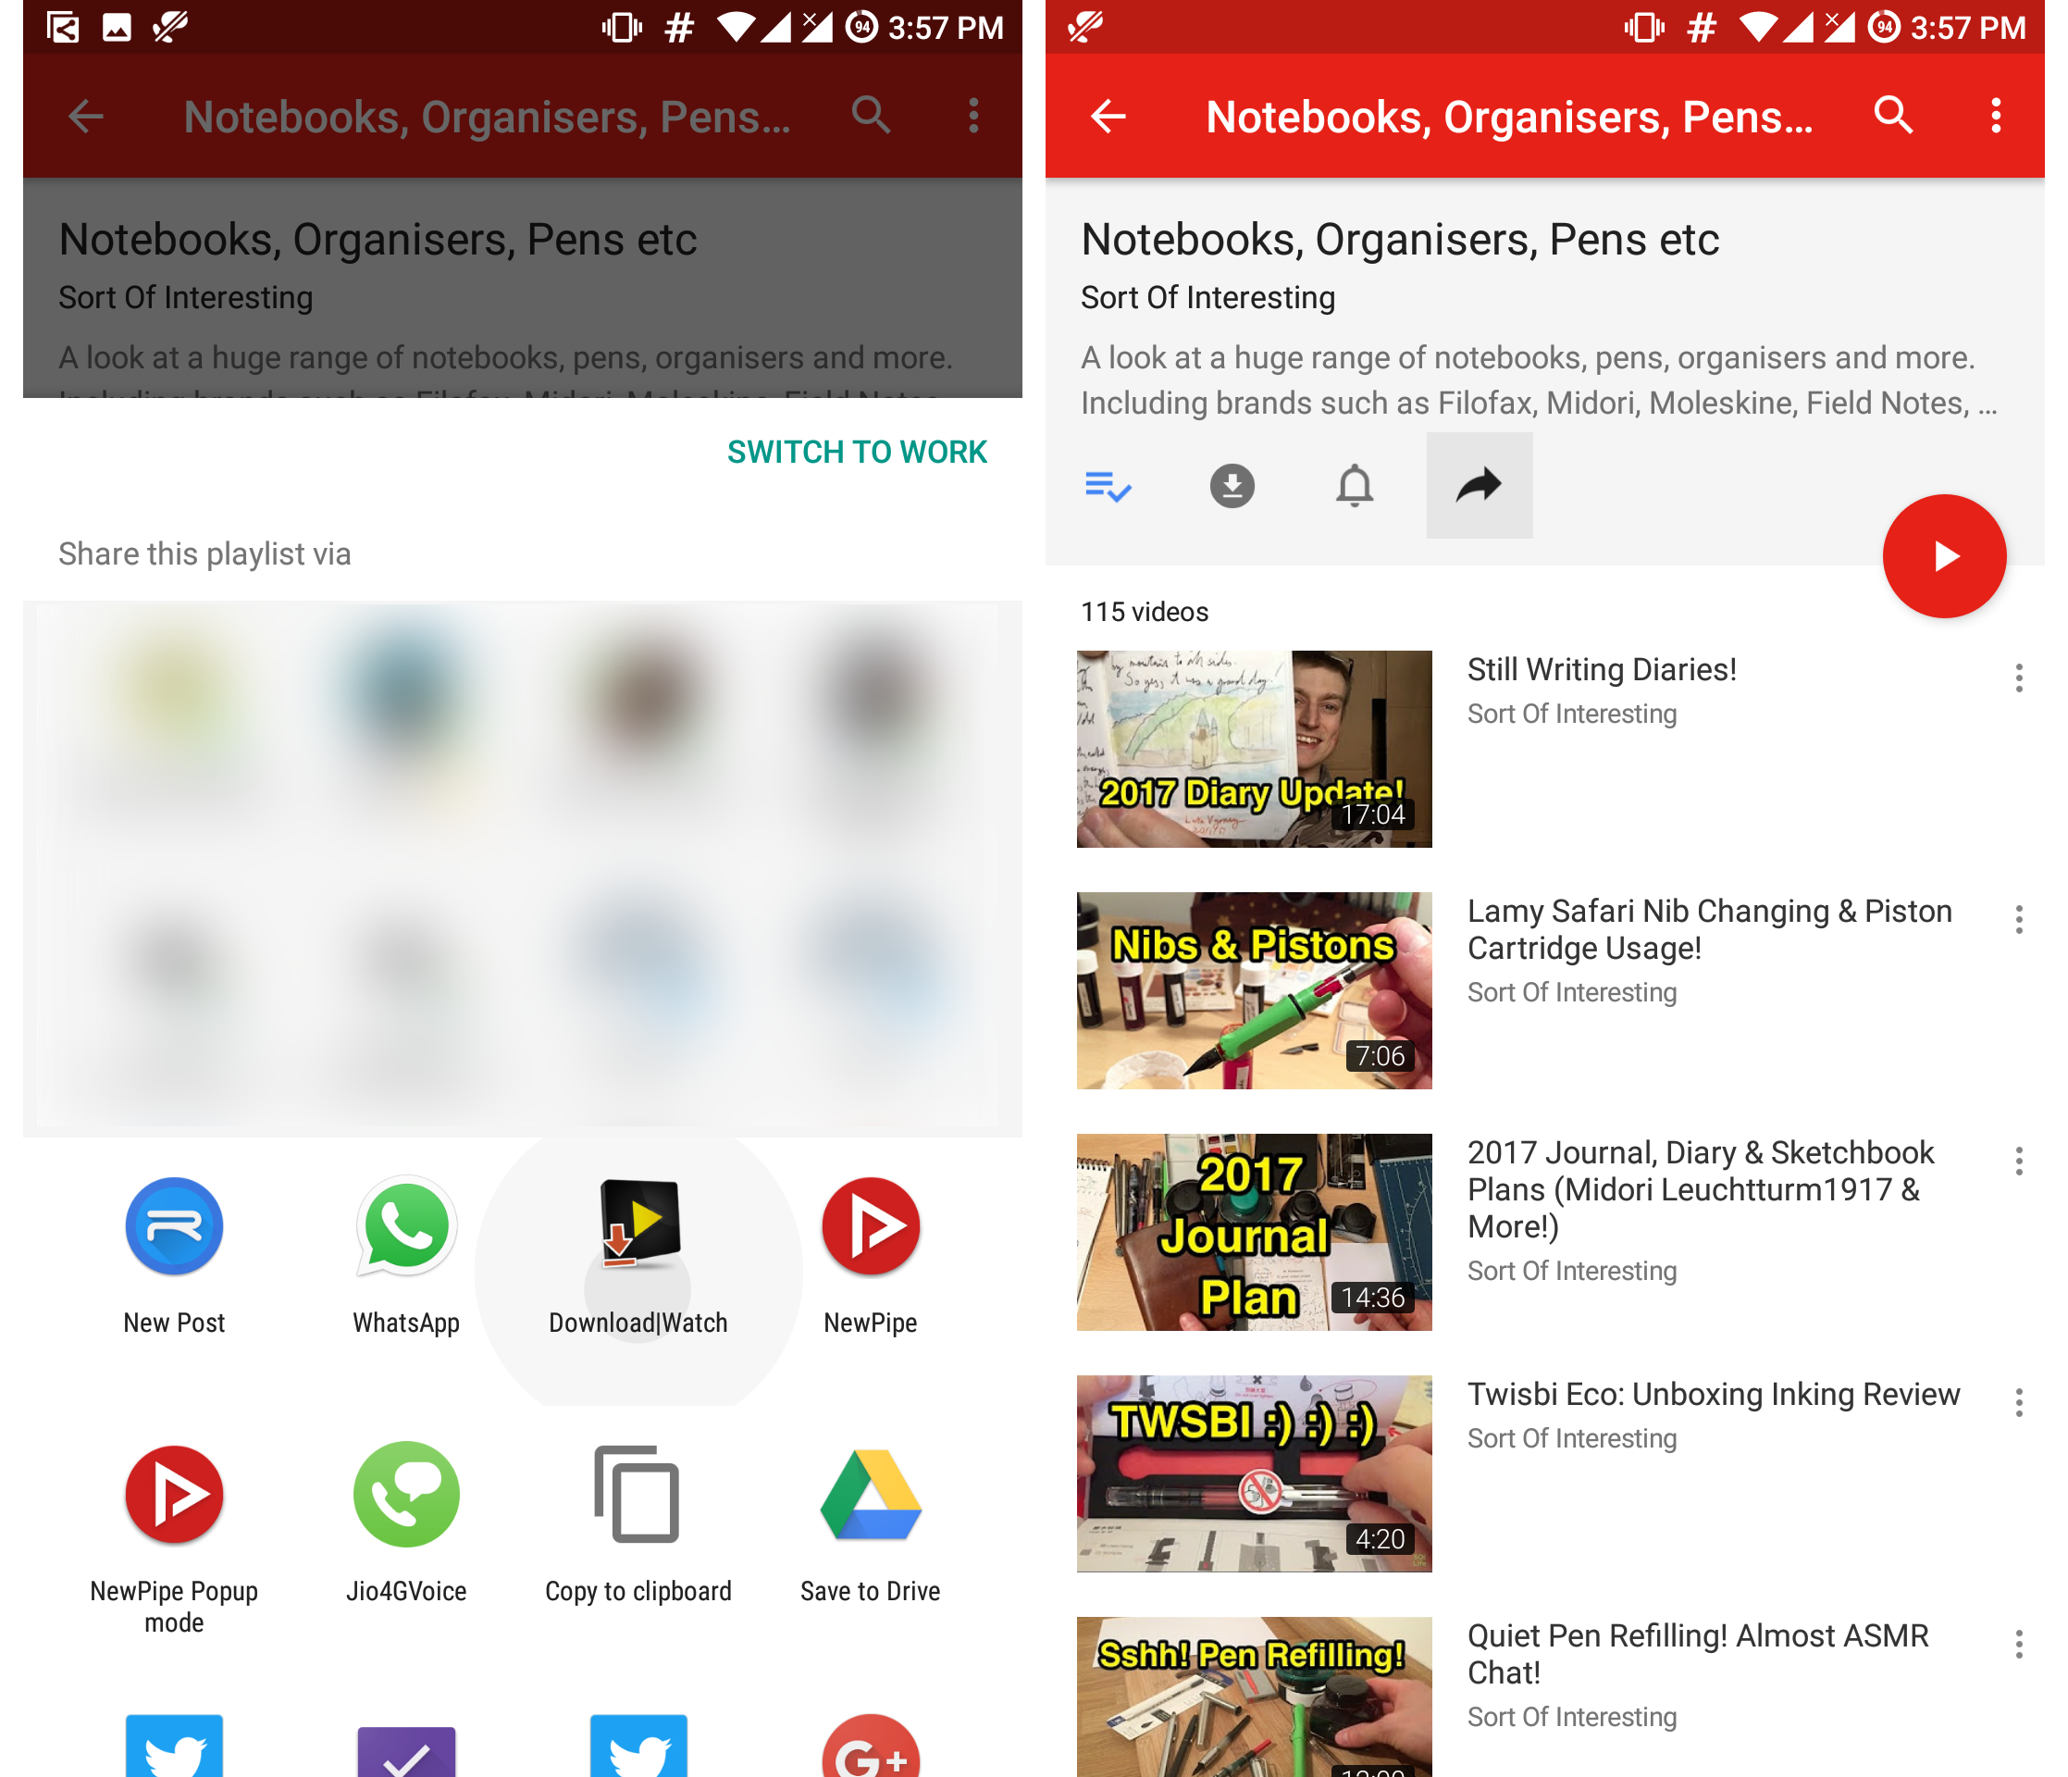This screenshot has width=2068, height=1777.
Task: Select the playlist save icon with checkmark
Action: pyautogui.click(x=1108, y=487)
